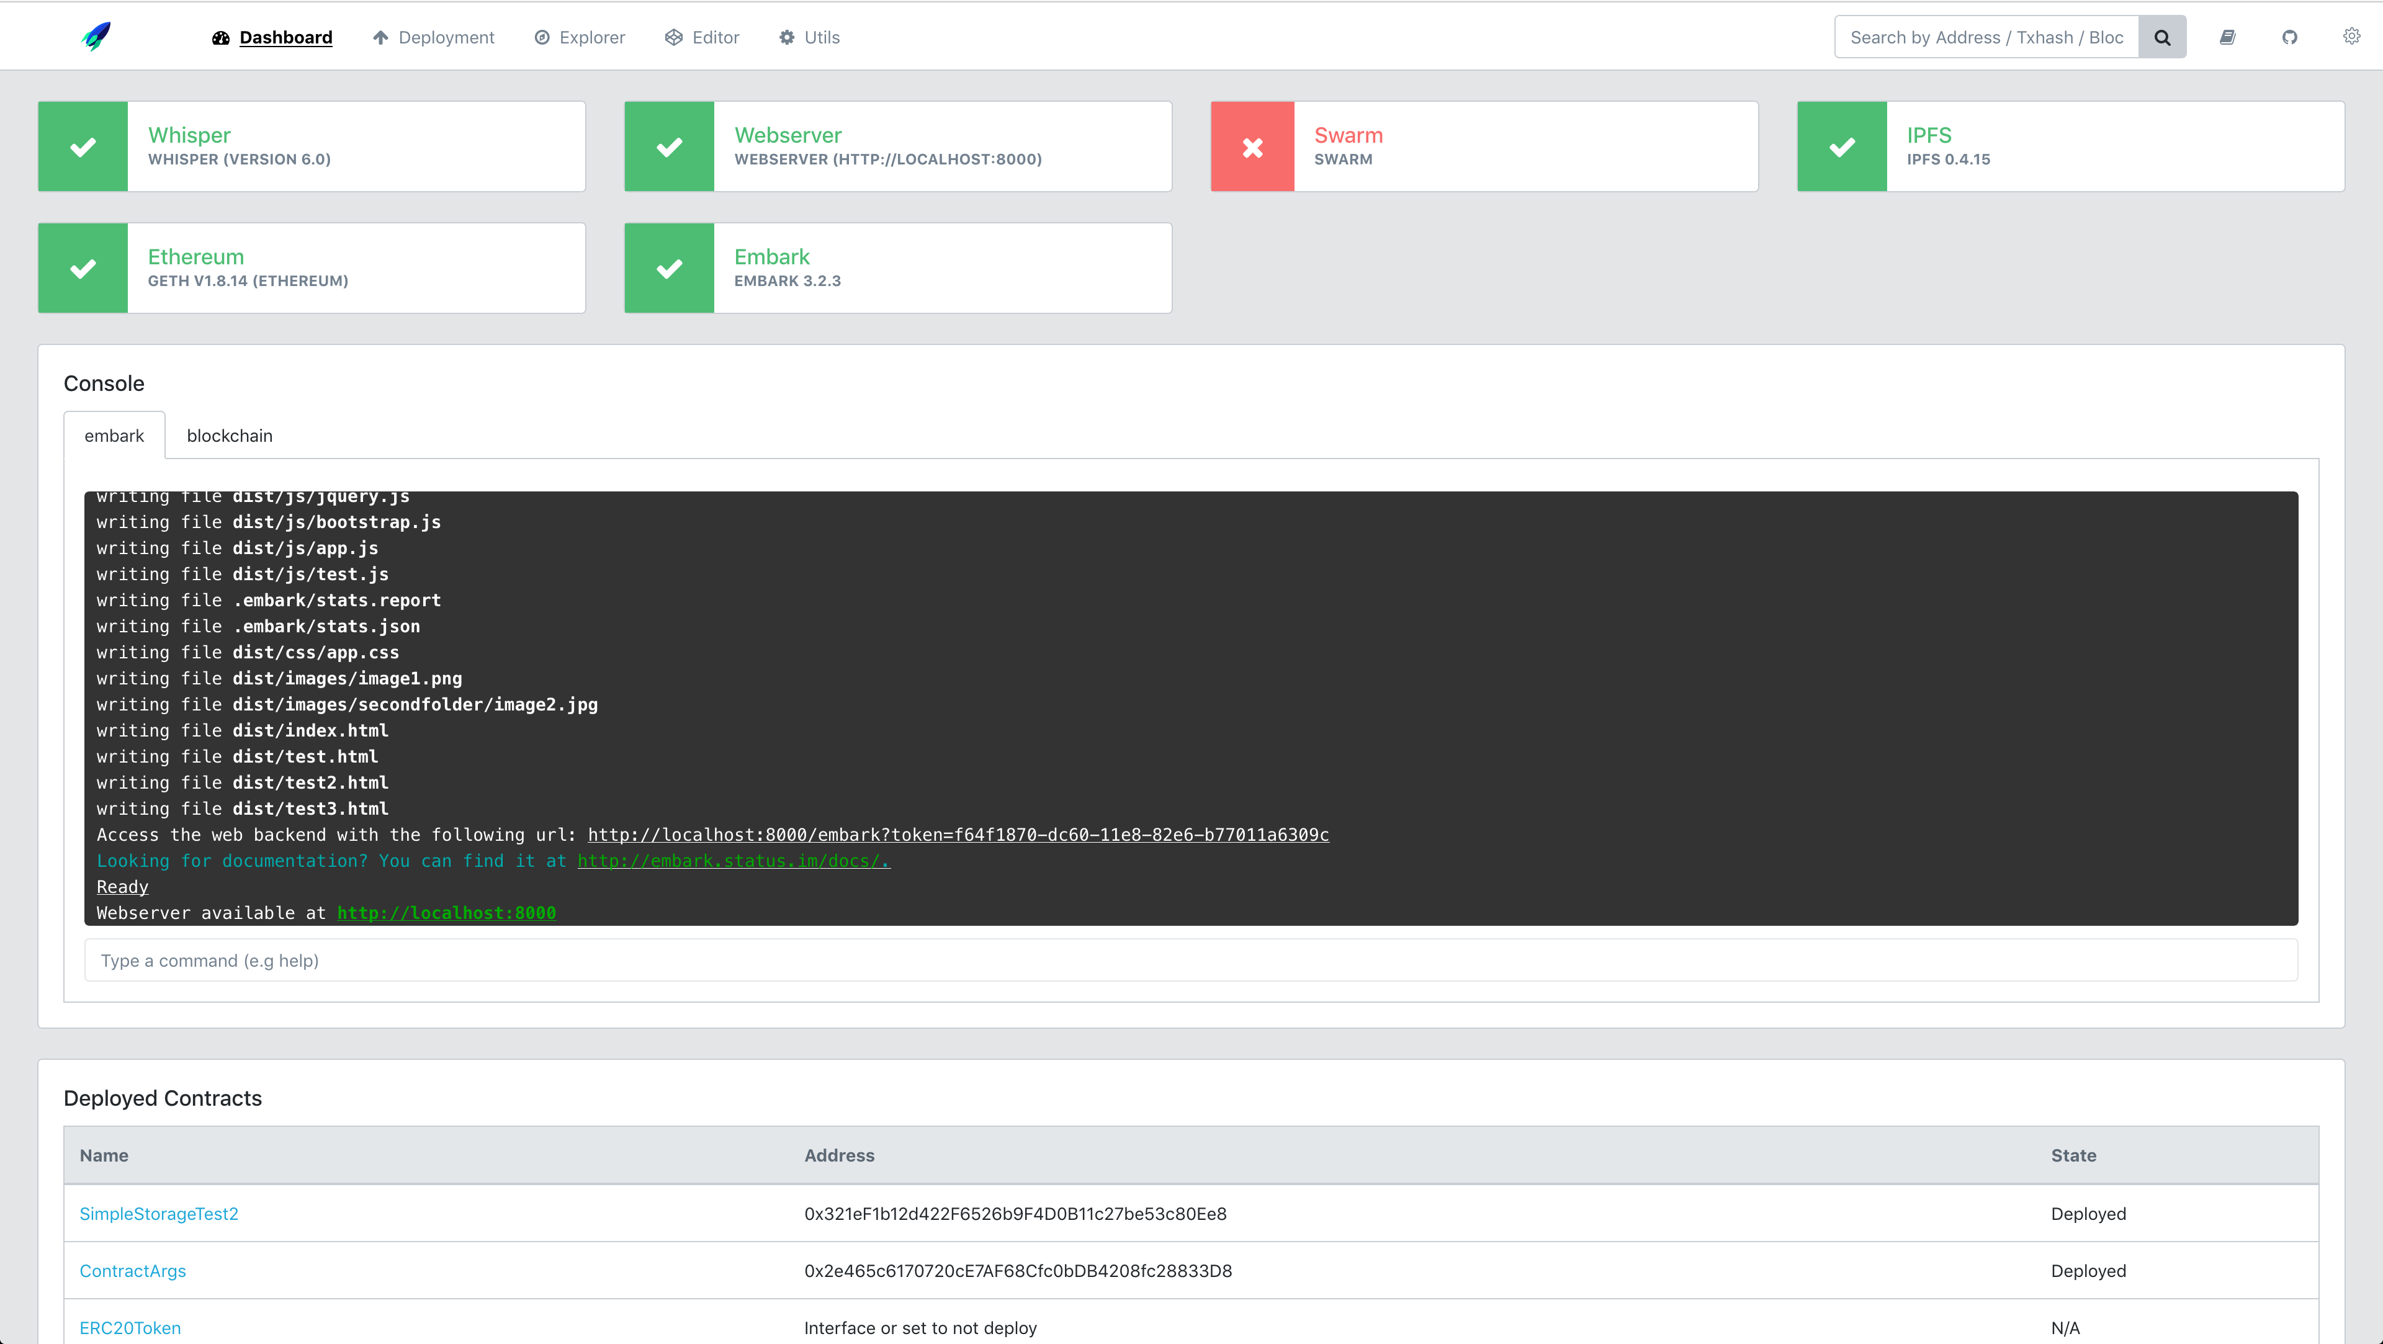
Task: Click the Deployed Contracts heading
Action: (163, 1098)
